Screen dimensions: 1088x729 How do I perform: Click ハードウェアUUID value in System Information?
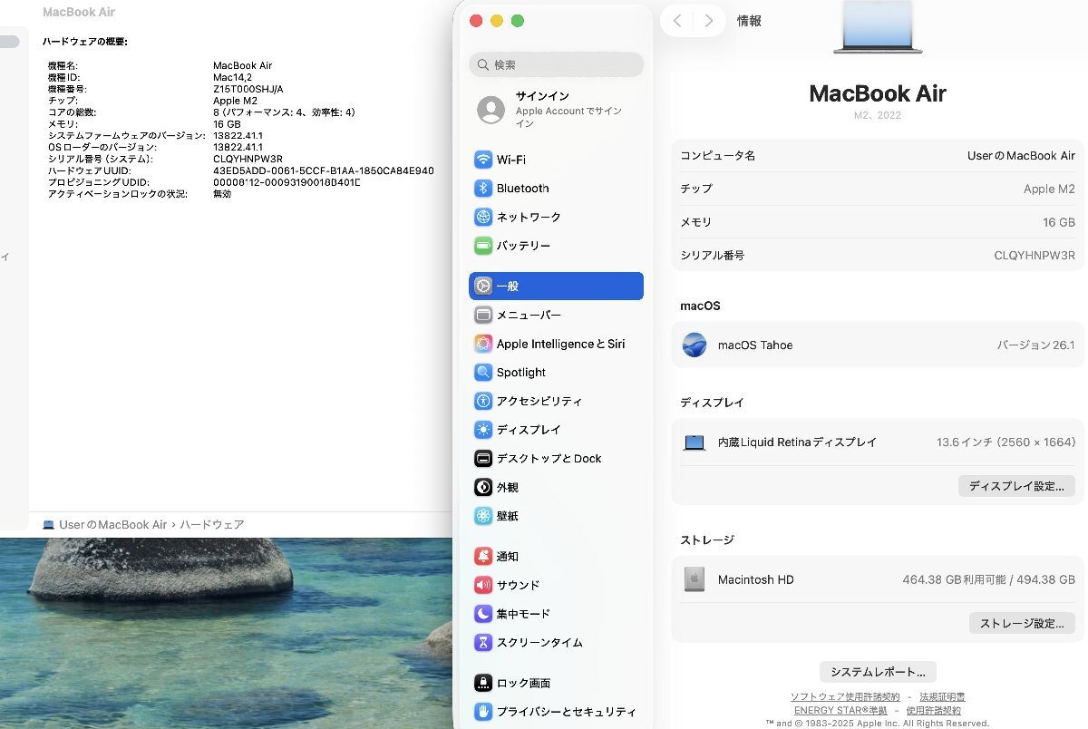(324, 170)
